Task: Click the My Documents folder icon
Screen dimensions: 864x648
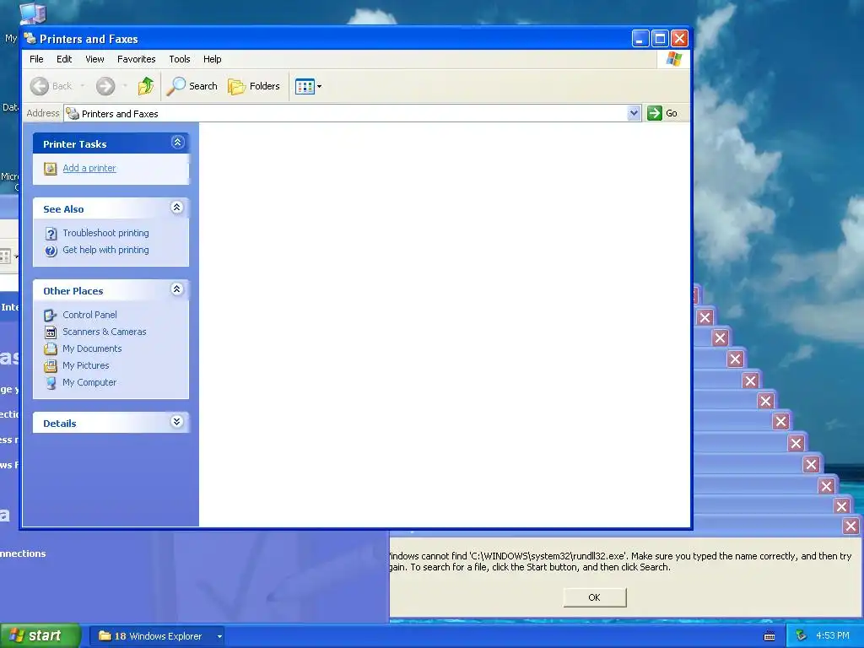Action: 51,348
